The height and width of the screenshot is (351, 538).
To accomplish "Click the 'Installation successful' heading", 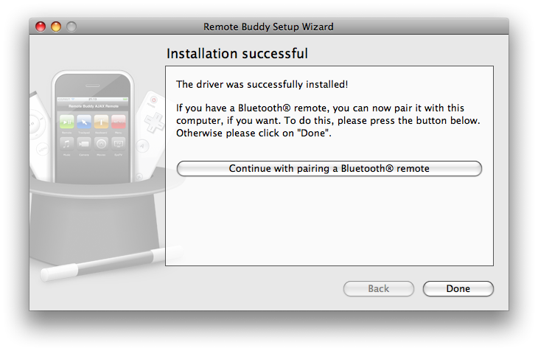I will click(237, 54).
